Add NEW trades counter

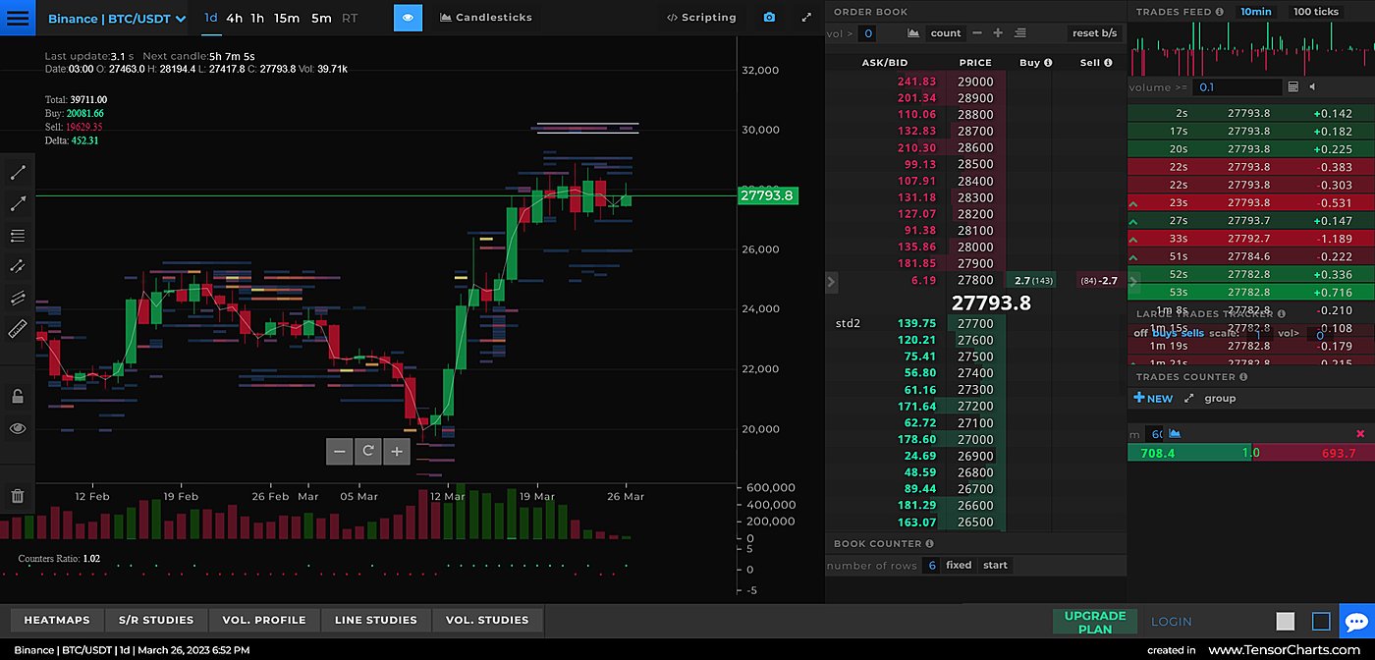(1153, 399)
